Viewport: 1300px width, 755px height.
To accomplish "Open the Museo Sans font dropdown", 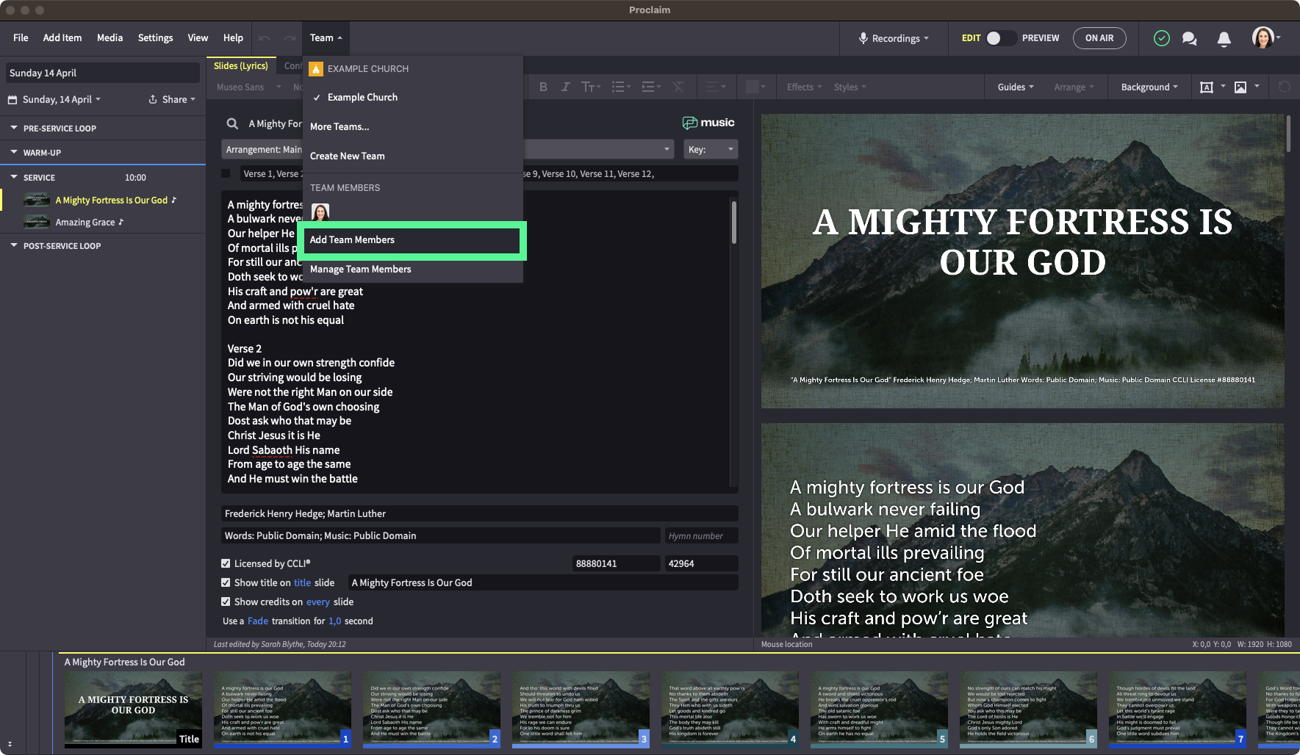I will (x=249, y=87).
